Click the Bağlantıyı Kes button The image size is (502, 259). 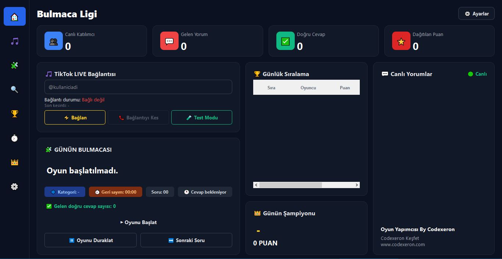tap(138, 118)
